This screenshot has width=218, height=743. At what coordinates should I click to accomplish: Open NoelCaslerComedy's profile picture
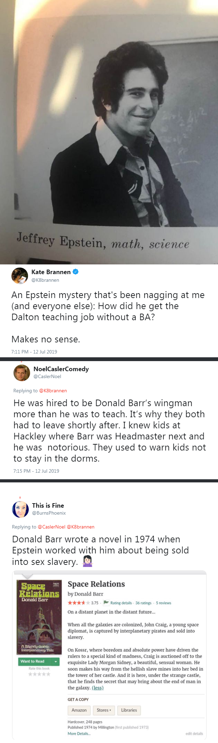point(21,373)
